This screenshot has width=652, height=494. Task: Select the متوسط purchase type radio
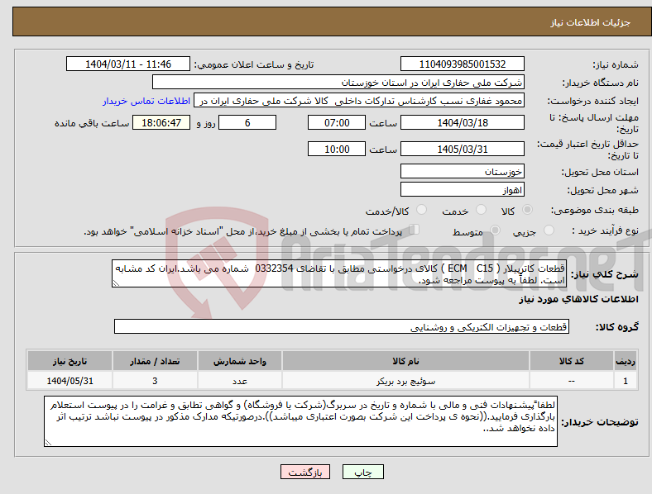pyautogui.click(x=496, y=230)
